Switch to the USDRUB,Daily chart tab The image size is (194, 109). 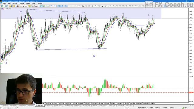tap(103, 106)
